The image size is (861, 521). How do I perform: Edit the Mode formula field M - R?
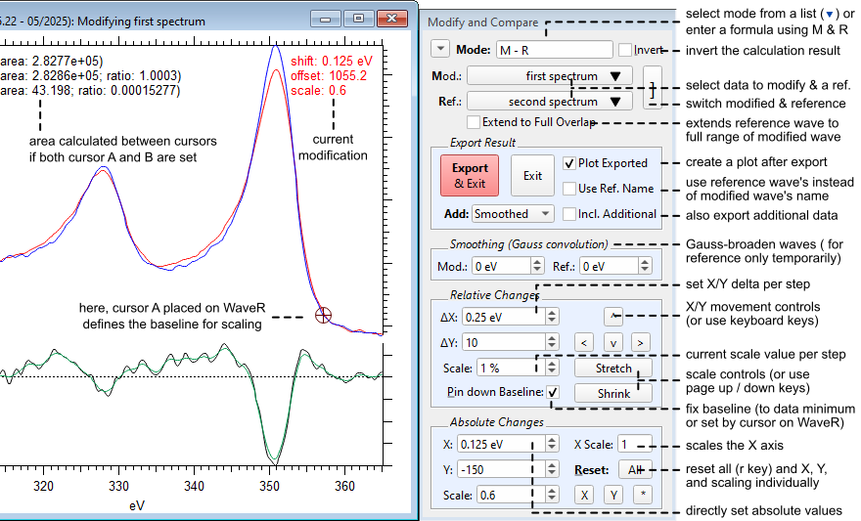554,49
